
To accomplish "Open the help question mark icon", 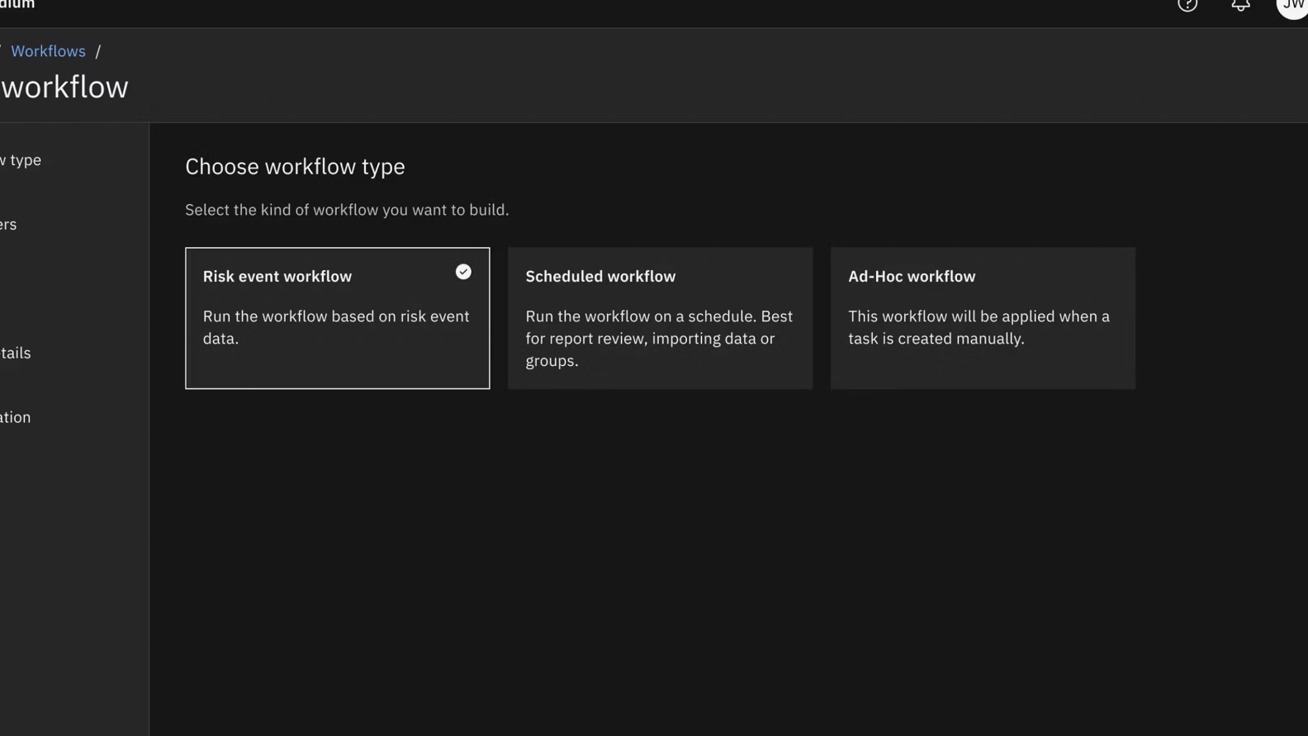I will pyautogui.click(x=1187, y=5).
